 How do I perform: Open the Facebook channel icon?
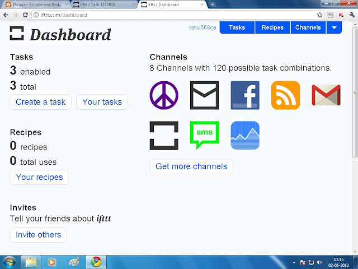(x=245, y=95)
